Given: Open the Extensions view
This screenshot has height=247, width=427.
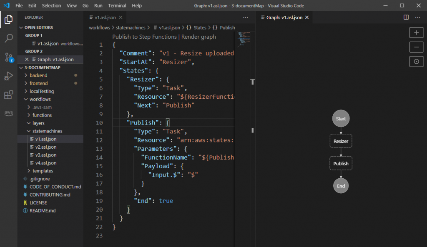Looking at the screenshot, I should point(8,95).
